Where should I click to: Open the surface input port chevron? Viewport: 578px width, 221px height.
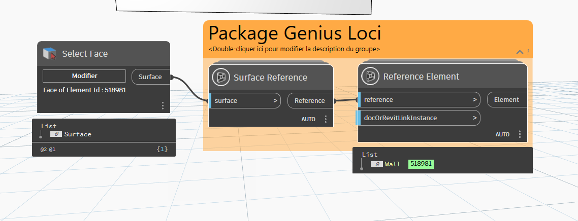click(275, 101)
